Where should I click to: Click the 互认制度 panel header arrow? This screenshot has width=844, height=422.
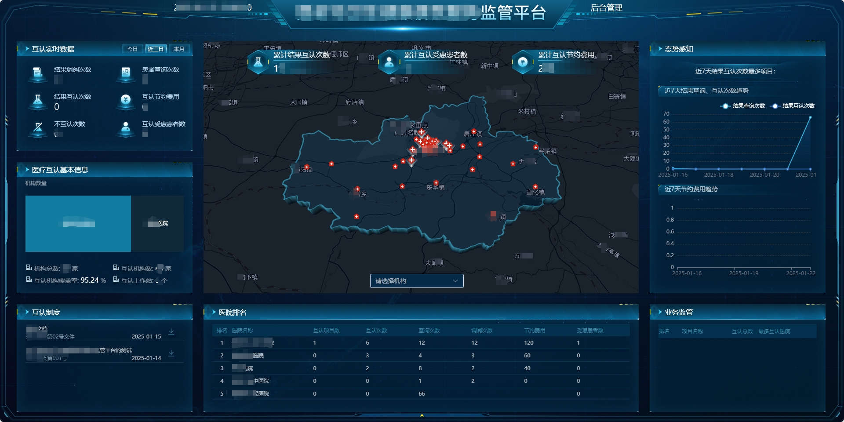(x=27, y=312)
